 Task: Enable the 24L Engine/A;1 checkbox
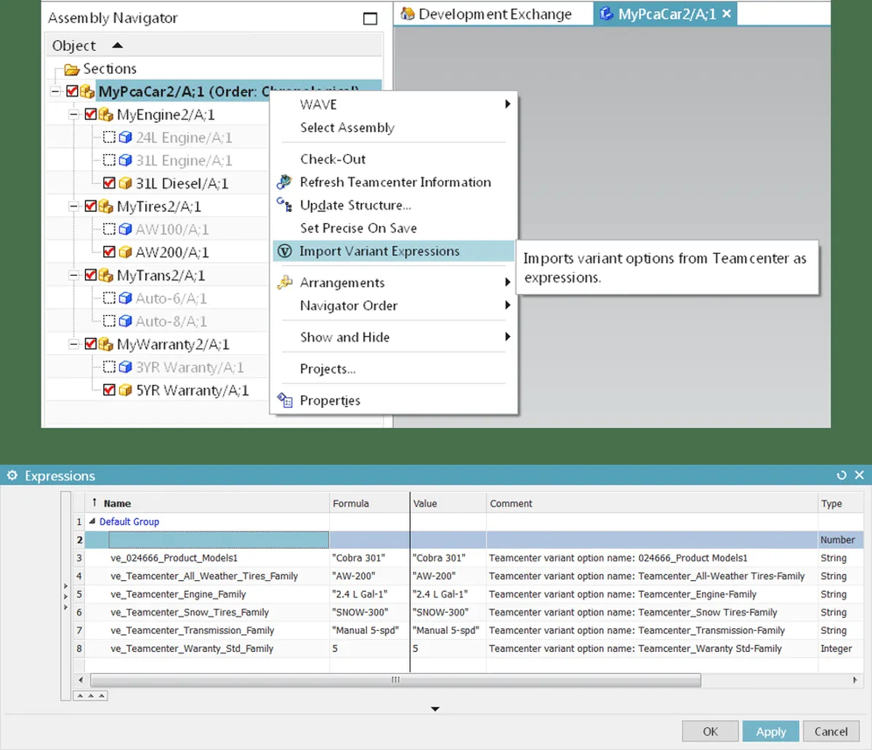(109, 137)
